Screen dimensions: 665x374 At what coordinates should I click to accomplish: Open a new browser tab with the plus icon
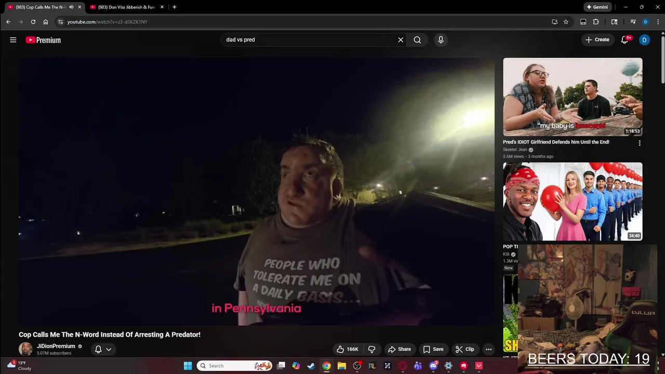[174, 7]
